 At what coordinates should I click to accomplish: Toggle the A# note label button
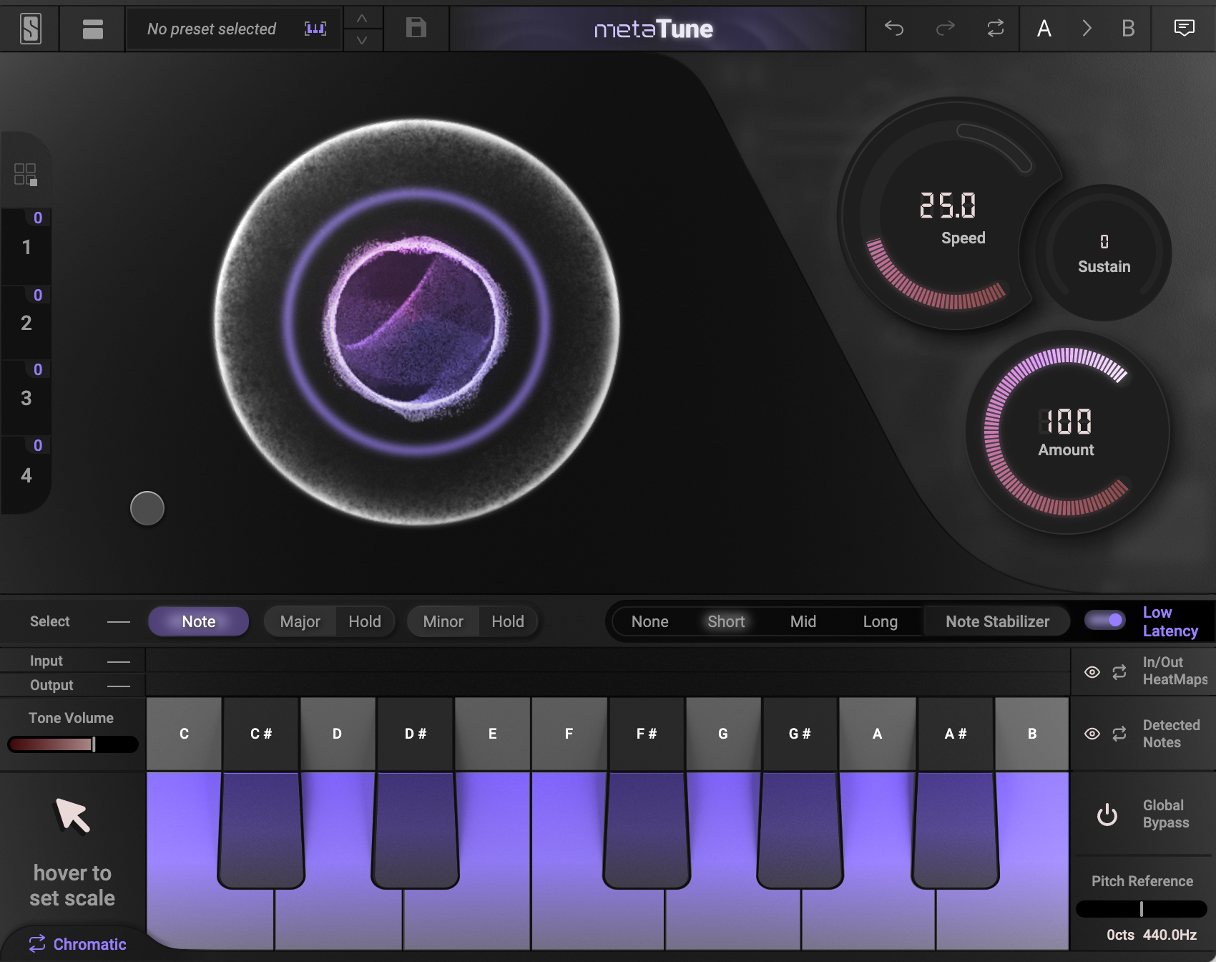(955, 734)
